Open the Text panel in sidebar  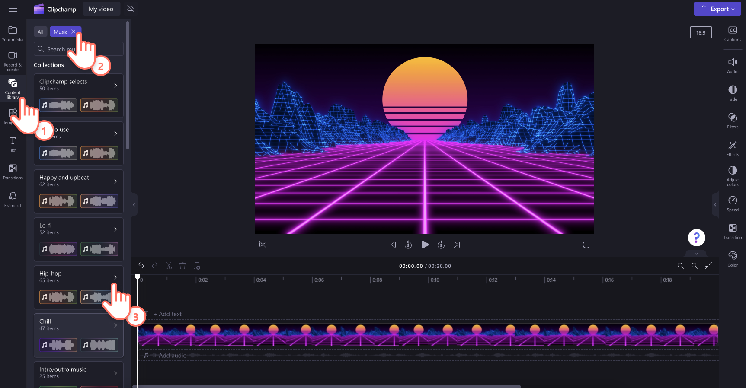click(13, 144)
